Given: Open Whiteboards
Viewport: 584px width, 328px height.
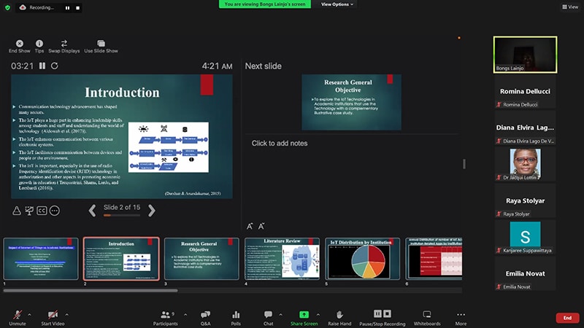Looking at the screenshot, I should tap(427, 315).
